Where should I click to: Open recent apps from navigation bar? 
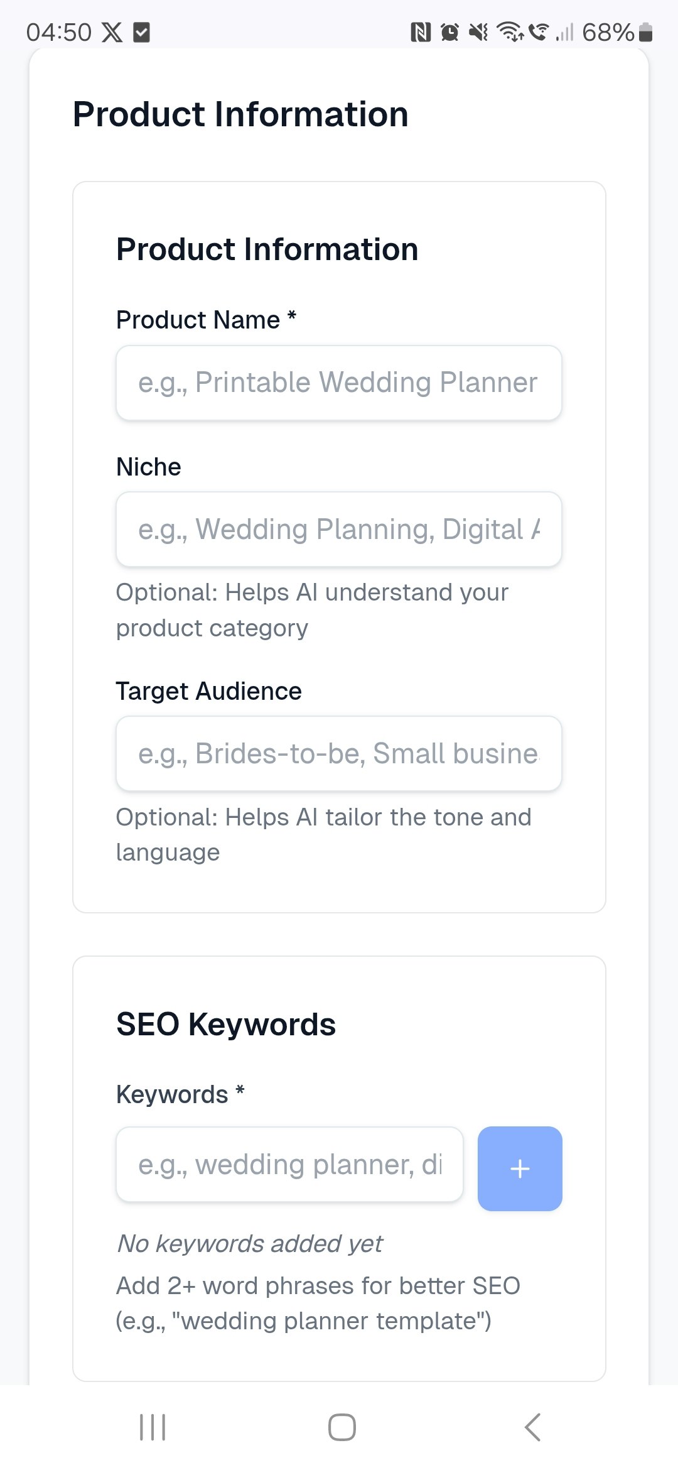pyautogui.click(x=153, y=1427)
